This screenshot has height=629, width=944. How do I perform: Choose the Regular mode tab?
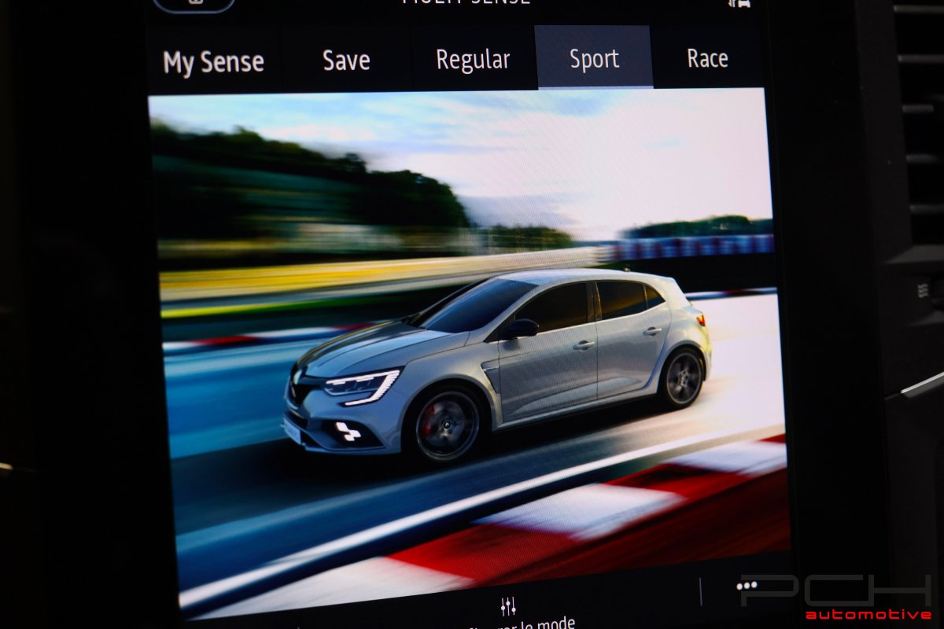(x=473, y=59)
